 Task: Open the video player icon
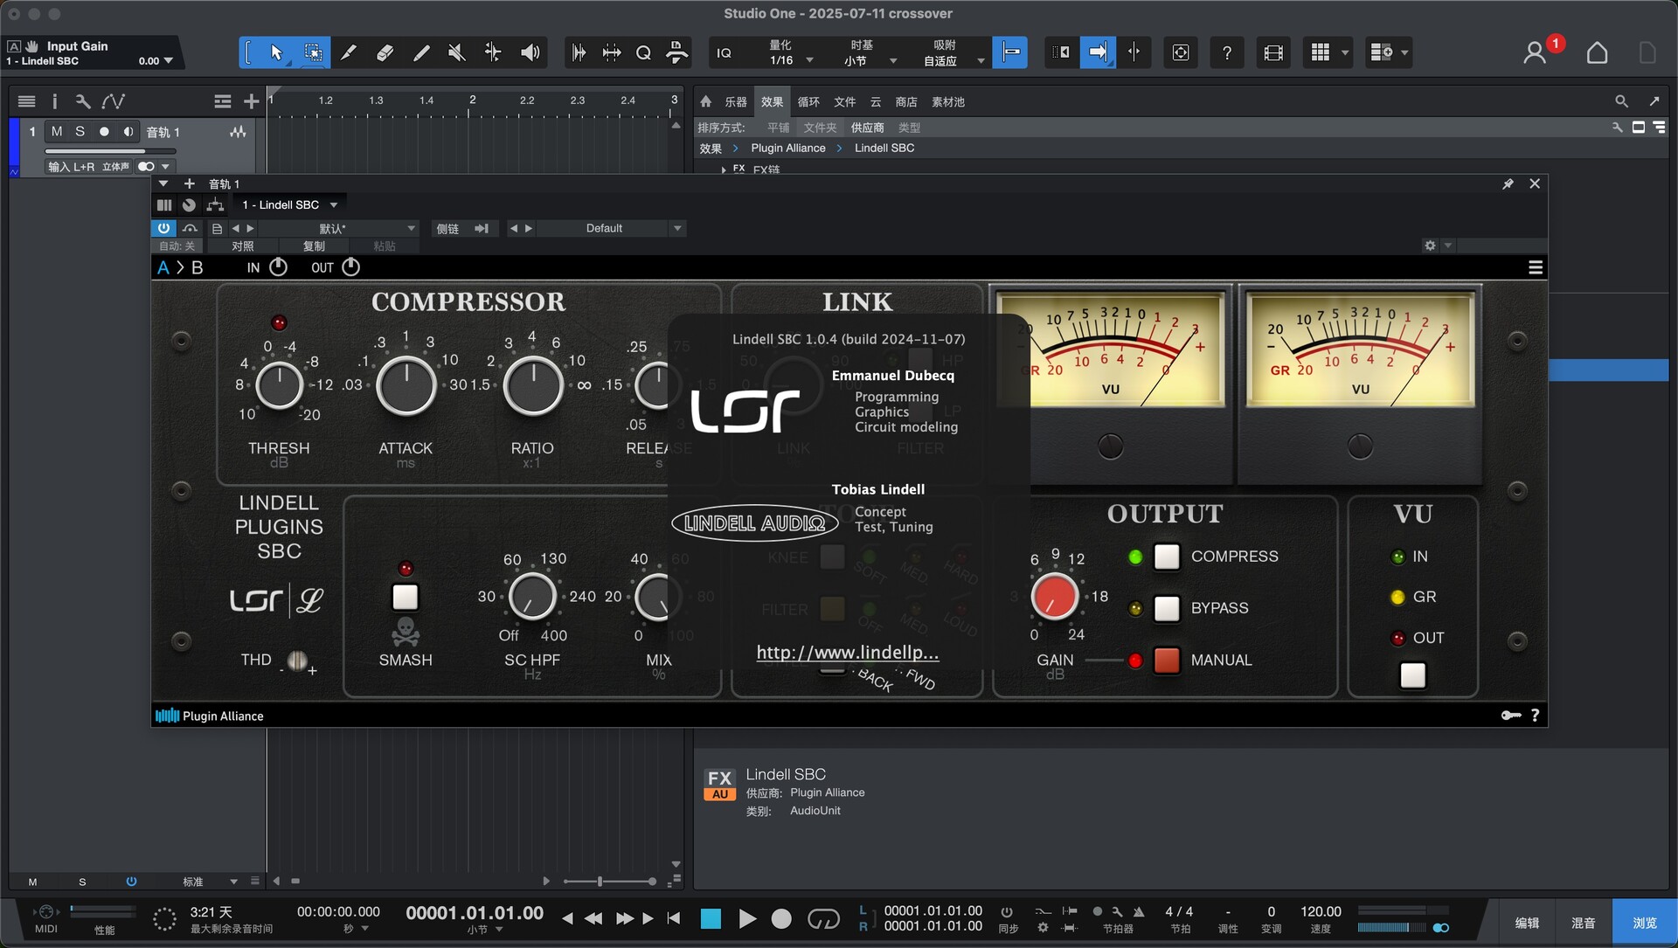[x=1273, y=53]
